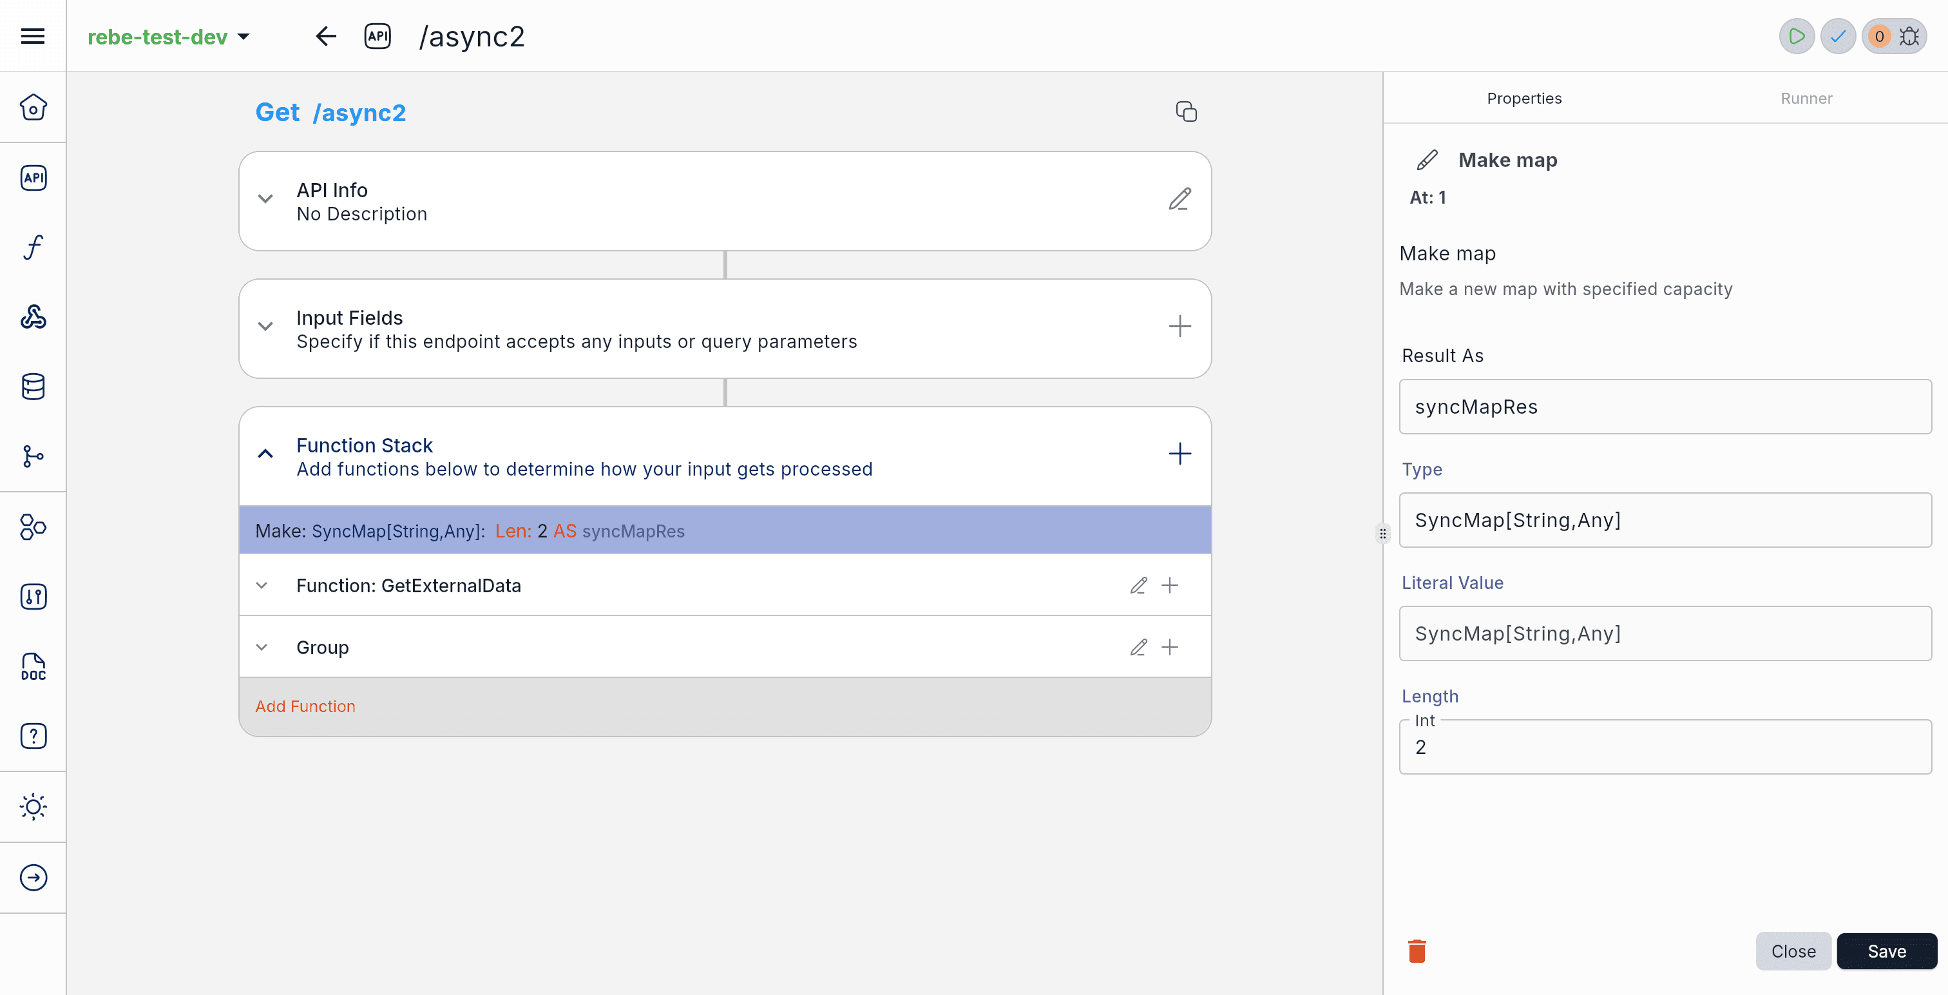The height and width of the screenshot is (995, 1948).
Task: Open the hamburger menu
Action: pyautogui.click(x=32, y=35)
